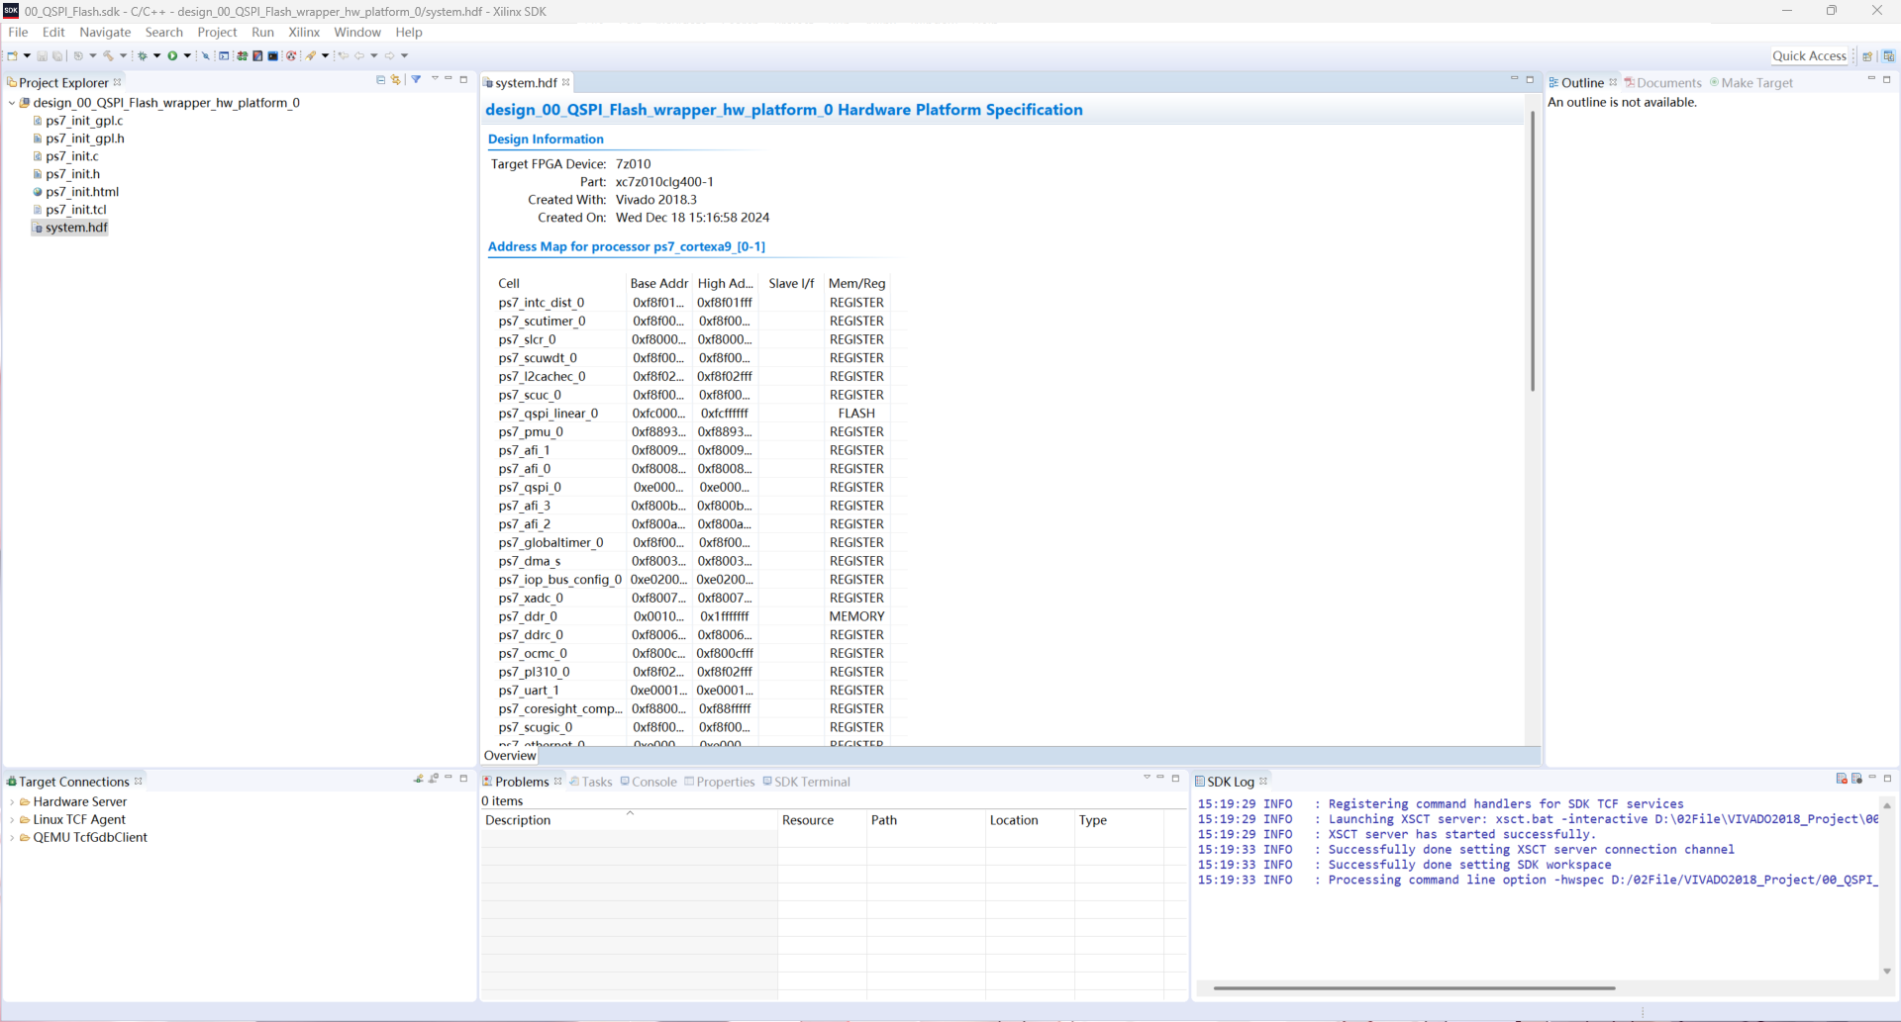The width and height of the screenshot is (1901, 1022).
Task: Sort Problems by Description column header
Action: tap(629, 820)
